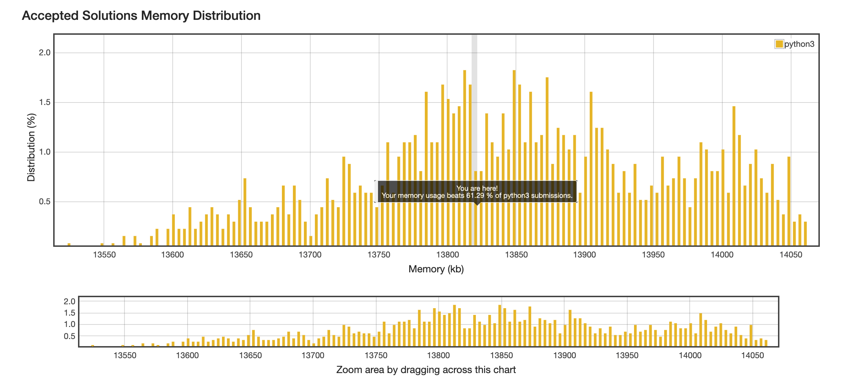Click the leftmost tiny bar in the main chart
856x383 pixels.
pyautogui.click(x=69, y=244)
